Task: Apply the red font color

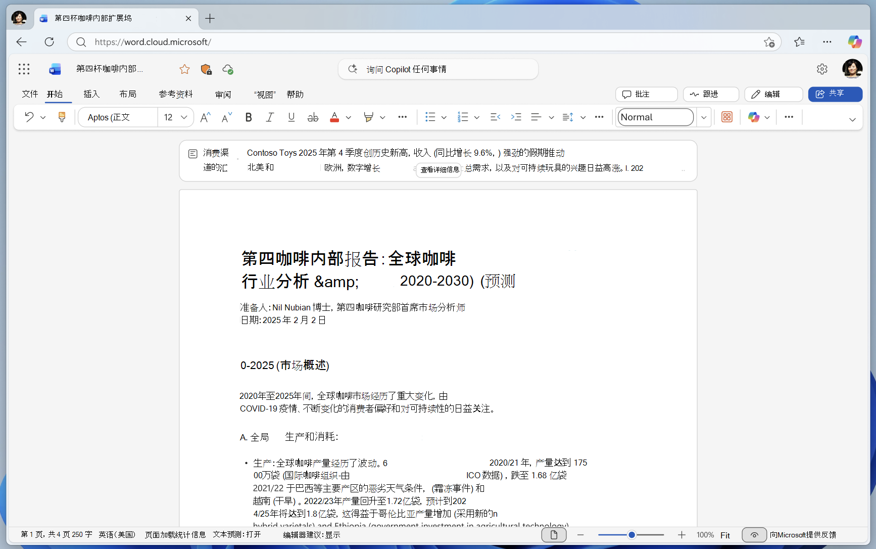Action: pos(334,117)
